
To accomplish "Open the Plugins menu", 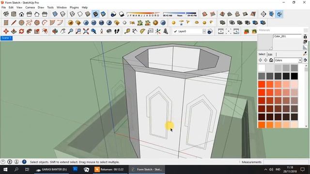I will [x=74, y=7].
